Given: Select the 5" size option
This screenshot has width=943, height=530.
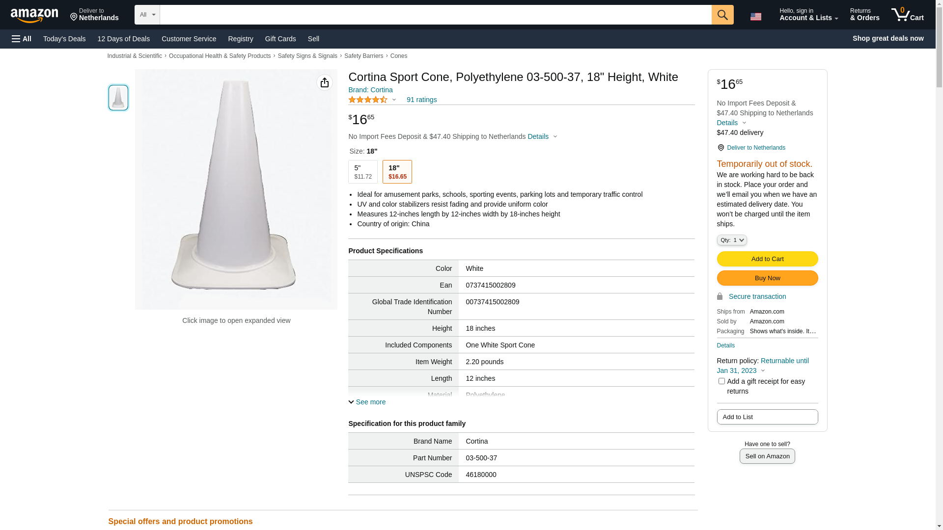Looking at the screenshot, I should (362, 172).
